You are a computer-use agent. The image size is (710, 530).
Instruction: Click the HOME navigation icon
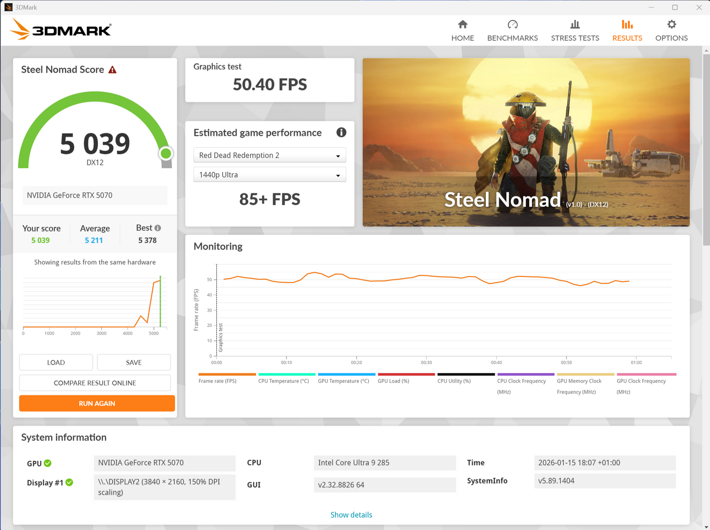[x=462, y=29]
